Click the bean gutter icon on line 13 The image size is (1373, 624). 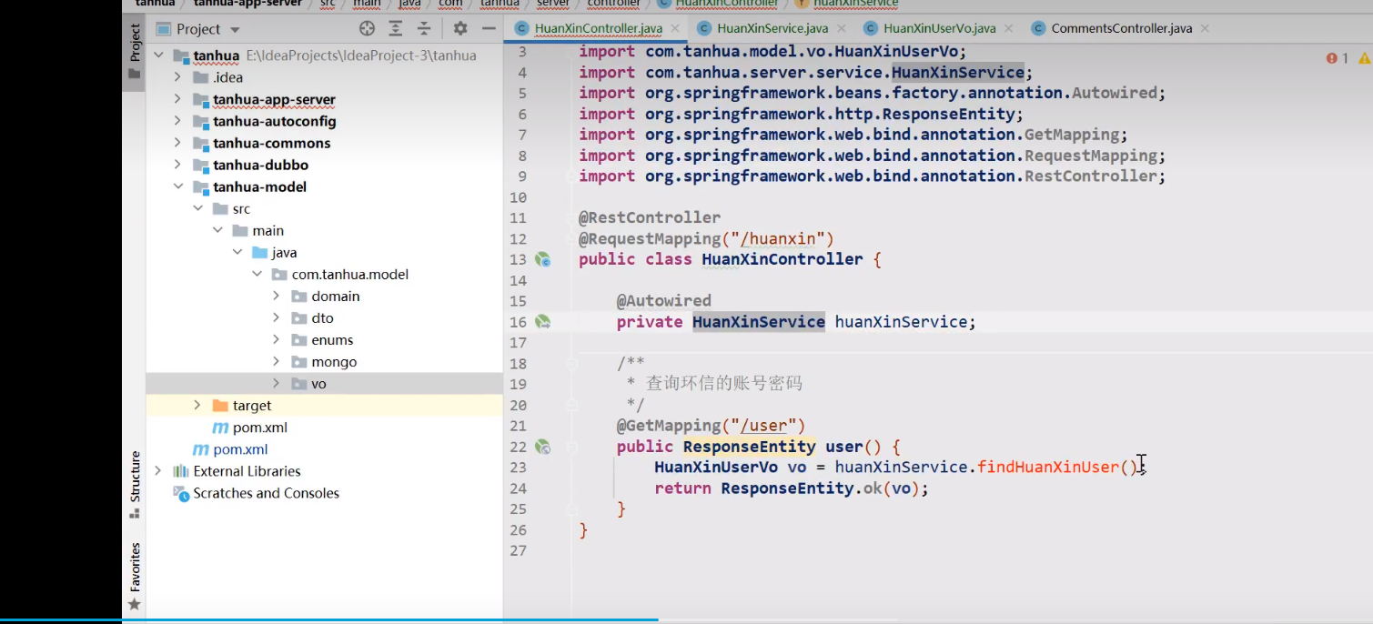click(x=543, y=259)
